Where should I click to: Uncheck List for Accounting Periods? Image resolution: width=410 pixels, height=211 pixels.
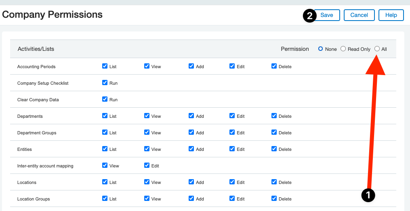(x=105, y=66)
